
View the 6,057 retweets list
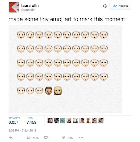click(x=14, y=121)
